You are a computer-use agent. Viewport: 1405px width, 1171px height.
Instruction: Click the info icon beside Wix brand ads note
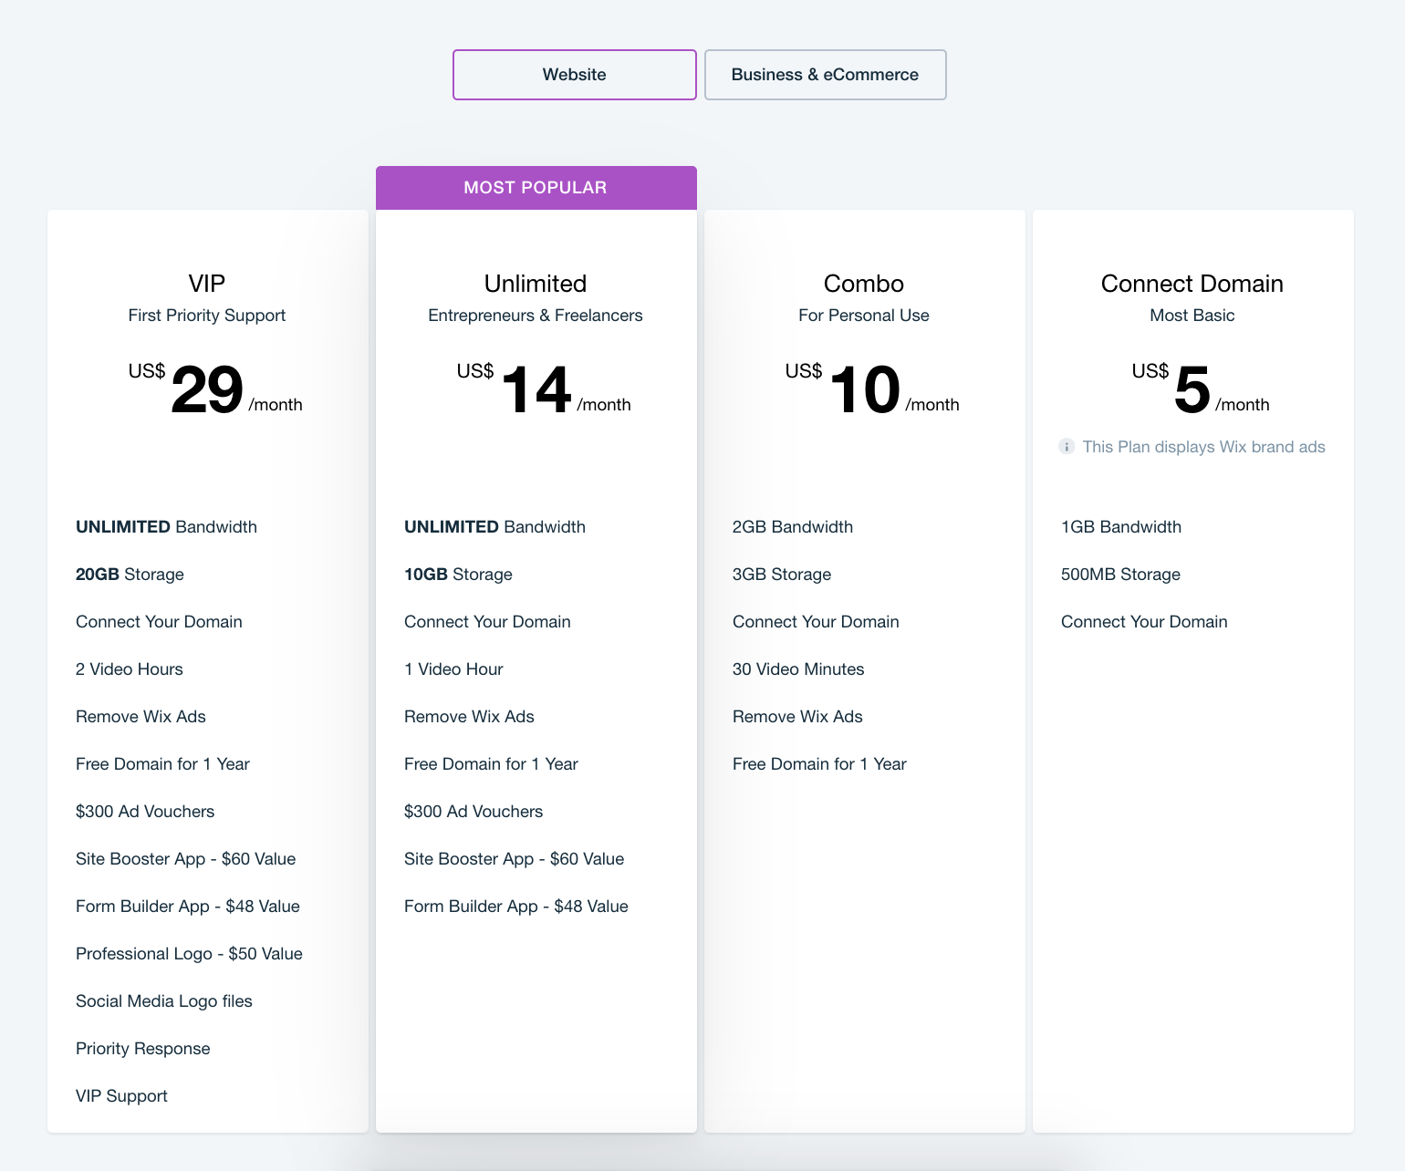click(1067, 447)
